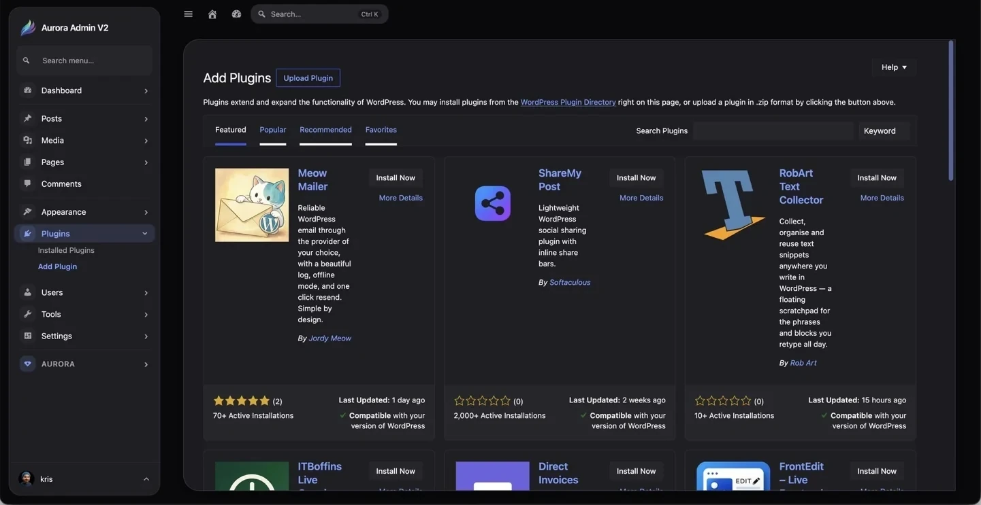981x505 pixels.
Task: Expand the Settings submenu chevron
Action: click(x=146, y=336)
